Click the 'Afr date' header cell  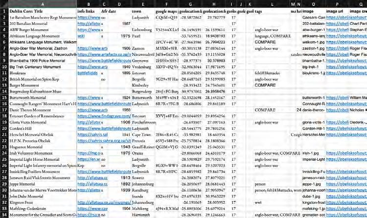(x=108, y=11)
